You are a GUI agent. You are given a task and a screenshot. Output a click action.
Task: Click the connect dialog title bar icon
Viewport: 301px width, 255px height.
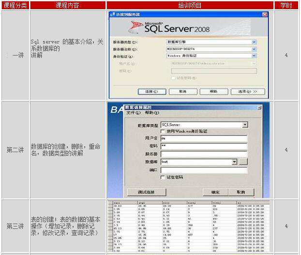pos(113,14)
